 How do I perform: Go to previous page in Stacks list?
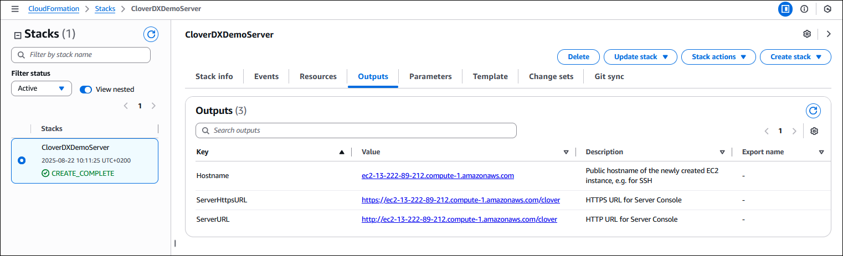pyautogui.click(x=126, y=106)
